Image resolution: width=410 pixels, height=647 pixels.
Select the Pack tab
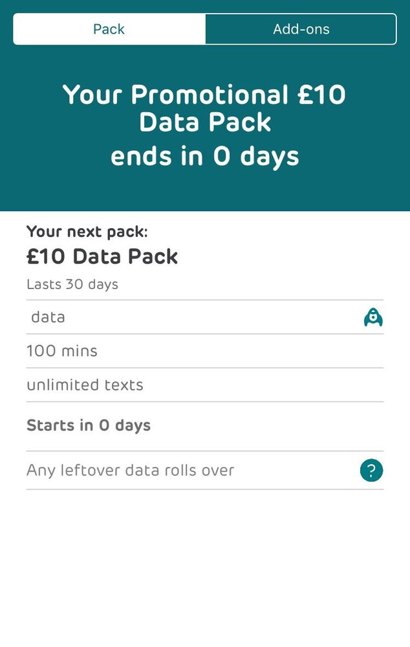[x=109, y=29]
